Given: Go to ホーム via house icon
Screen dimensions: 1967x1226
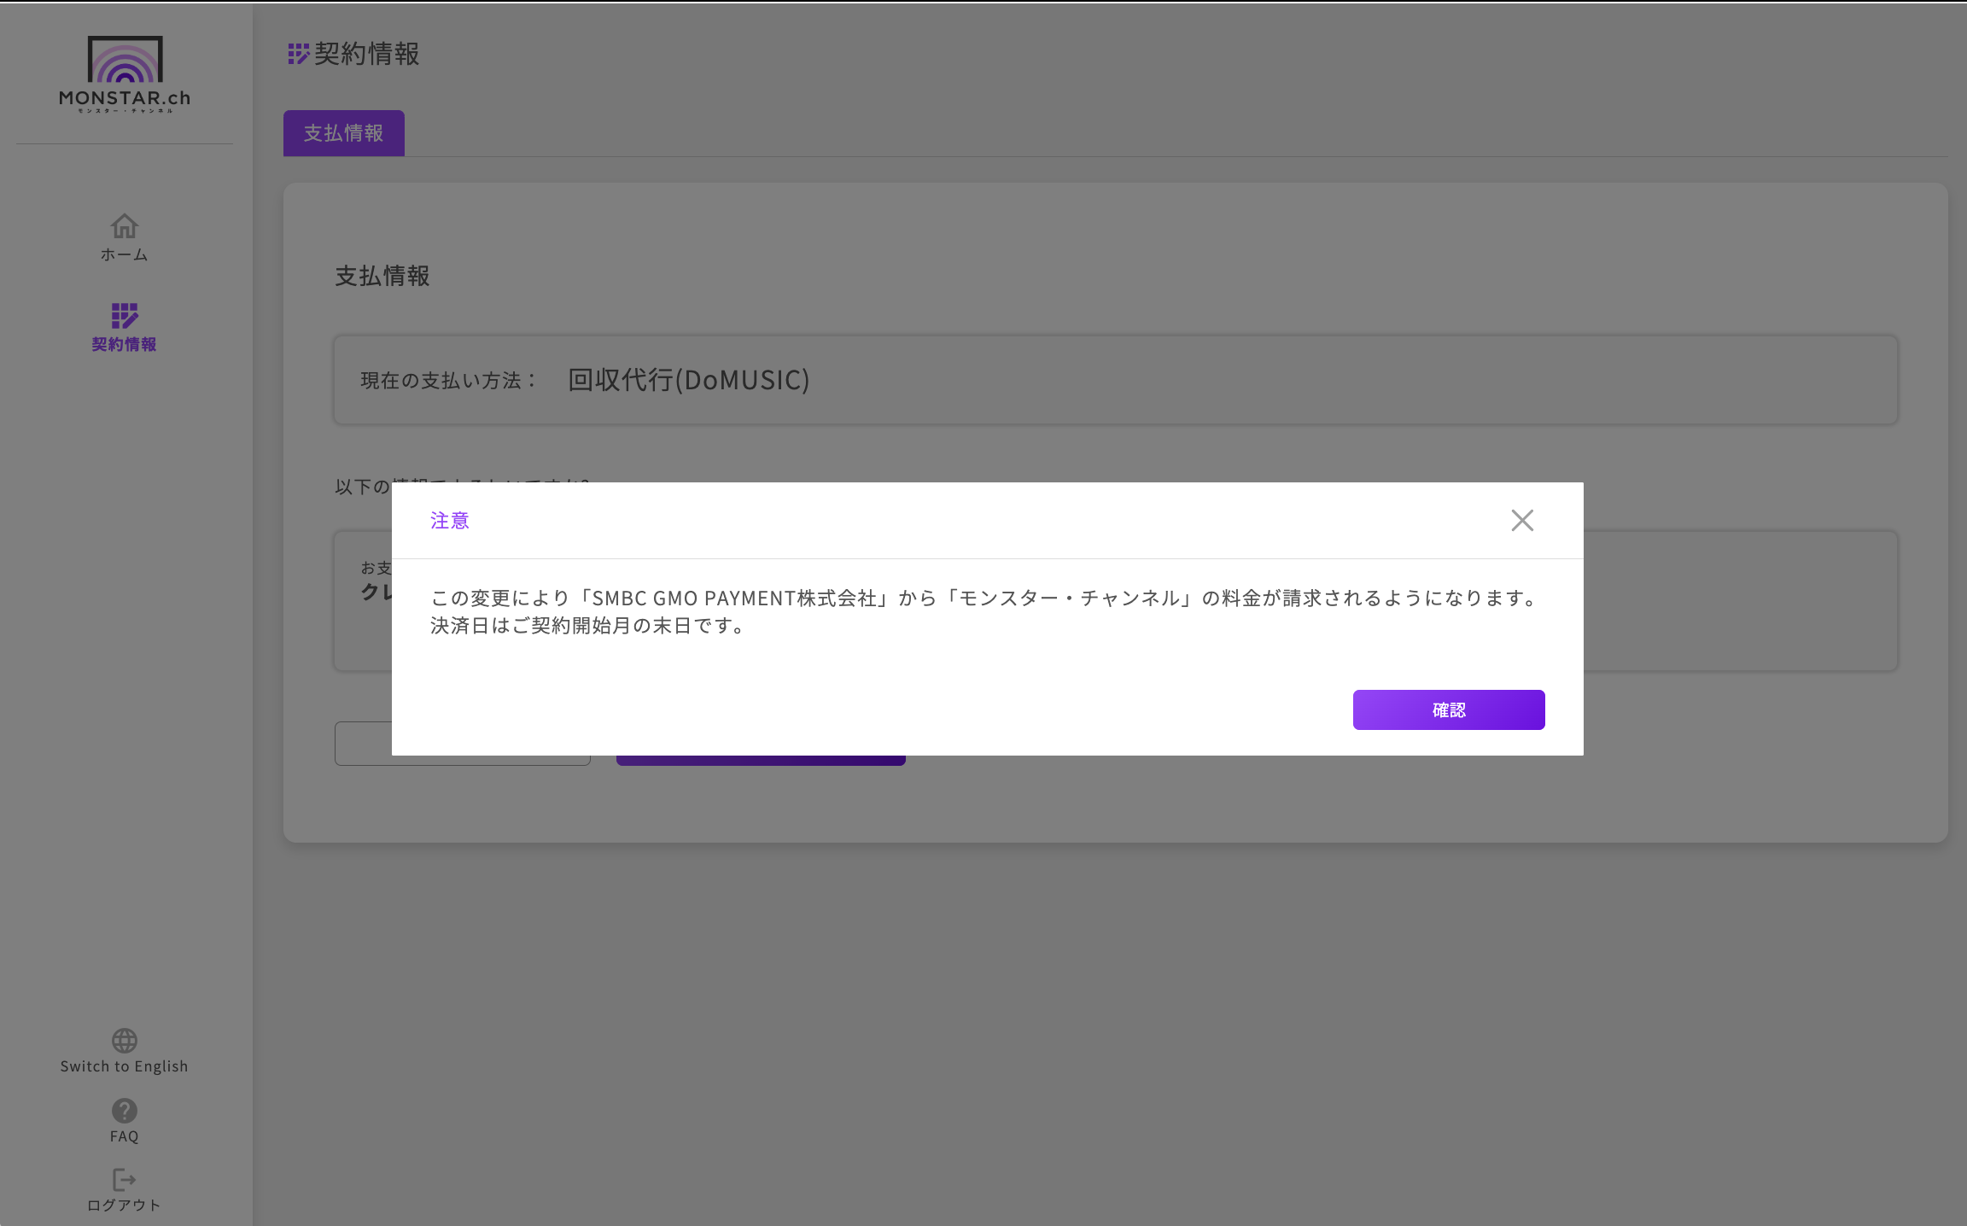Looking at the screenshot, I should click(x=125, y=226).
